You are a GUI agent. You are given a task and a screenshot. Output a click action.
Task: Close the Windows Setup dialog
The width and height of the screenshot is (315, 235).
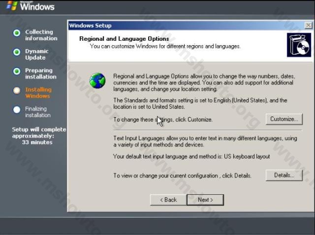click(309, 25)
